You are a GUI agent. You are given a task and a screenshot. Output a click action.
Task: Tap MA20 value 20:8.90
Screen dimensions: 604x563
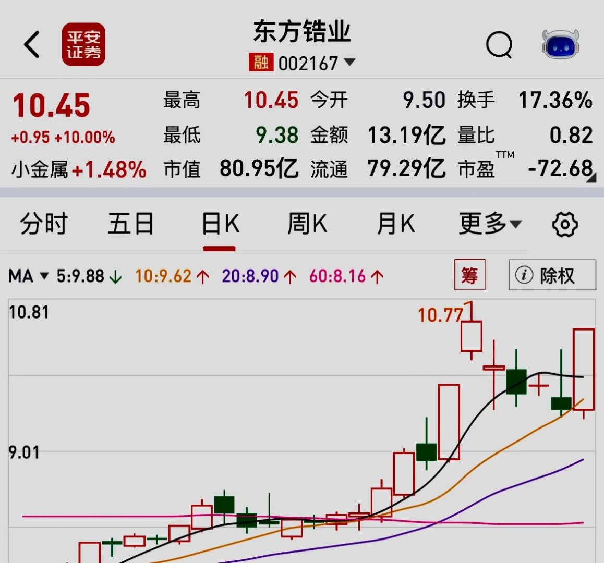(x=250, y=276)
